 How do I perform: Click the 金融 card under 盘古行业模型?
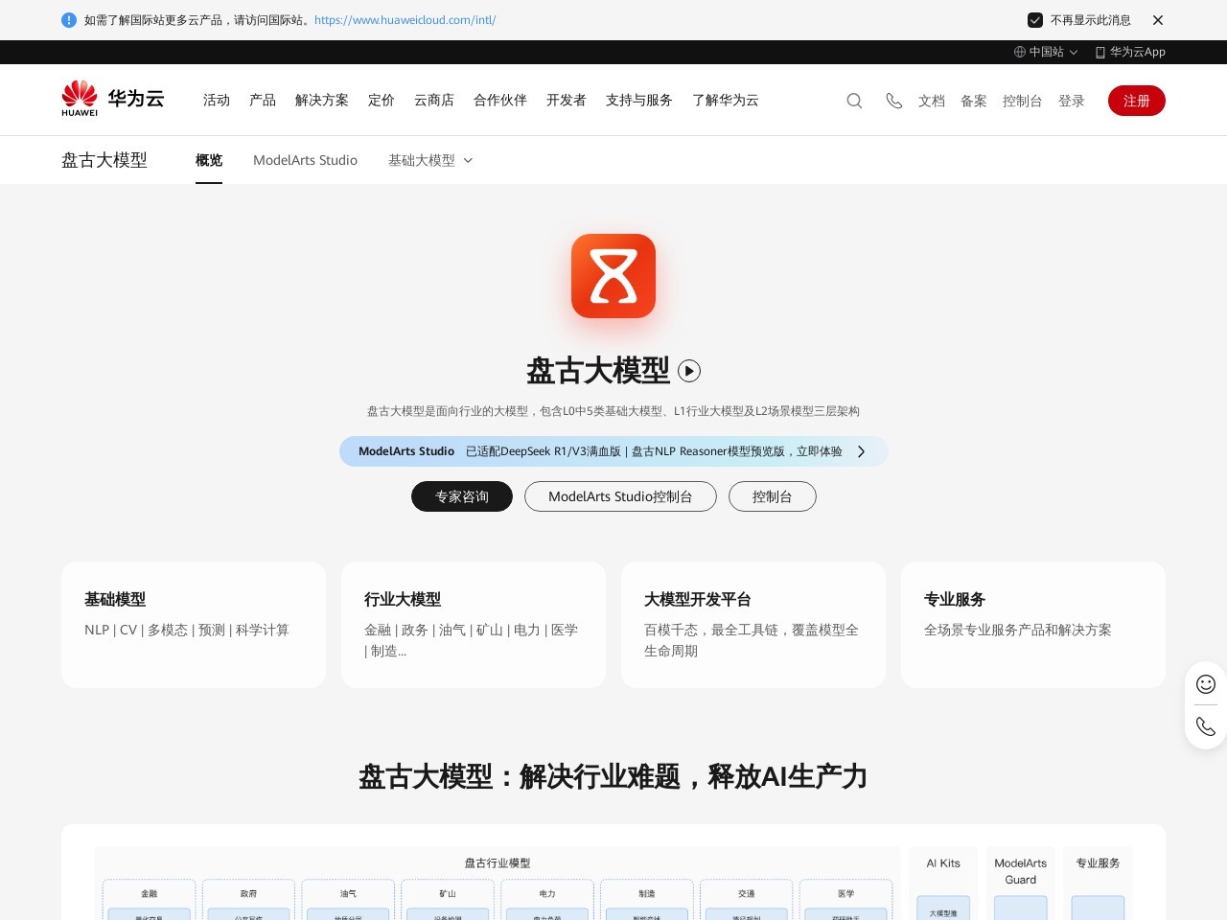[x=150, y=893]
